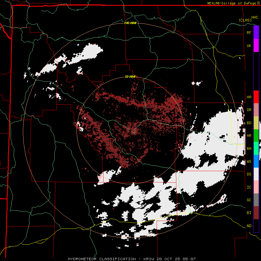Click the Hydrometeor Classification KRIW timestamp caption
The image size is (261, 261).
(132, 259)
